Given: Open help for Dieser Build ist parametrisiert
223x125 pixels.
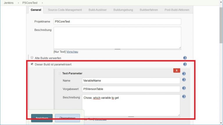Looking at the screenshot, I should point(185,64).
